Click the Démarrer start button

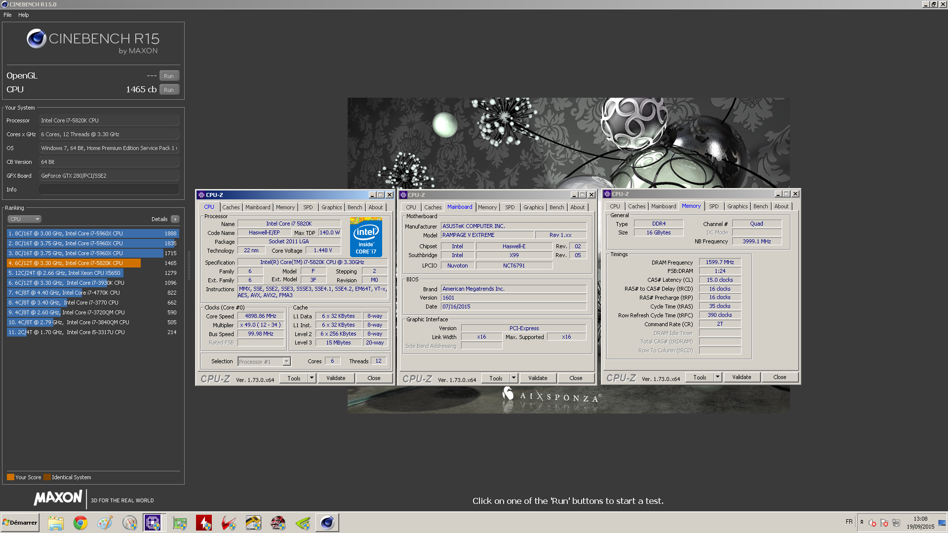click(x=20, y=523)
